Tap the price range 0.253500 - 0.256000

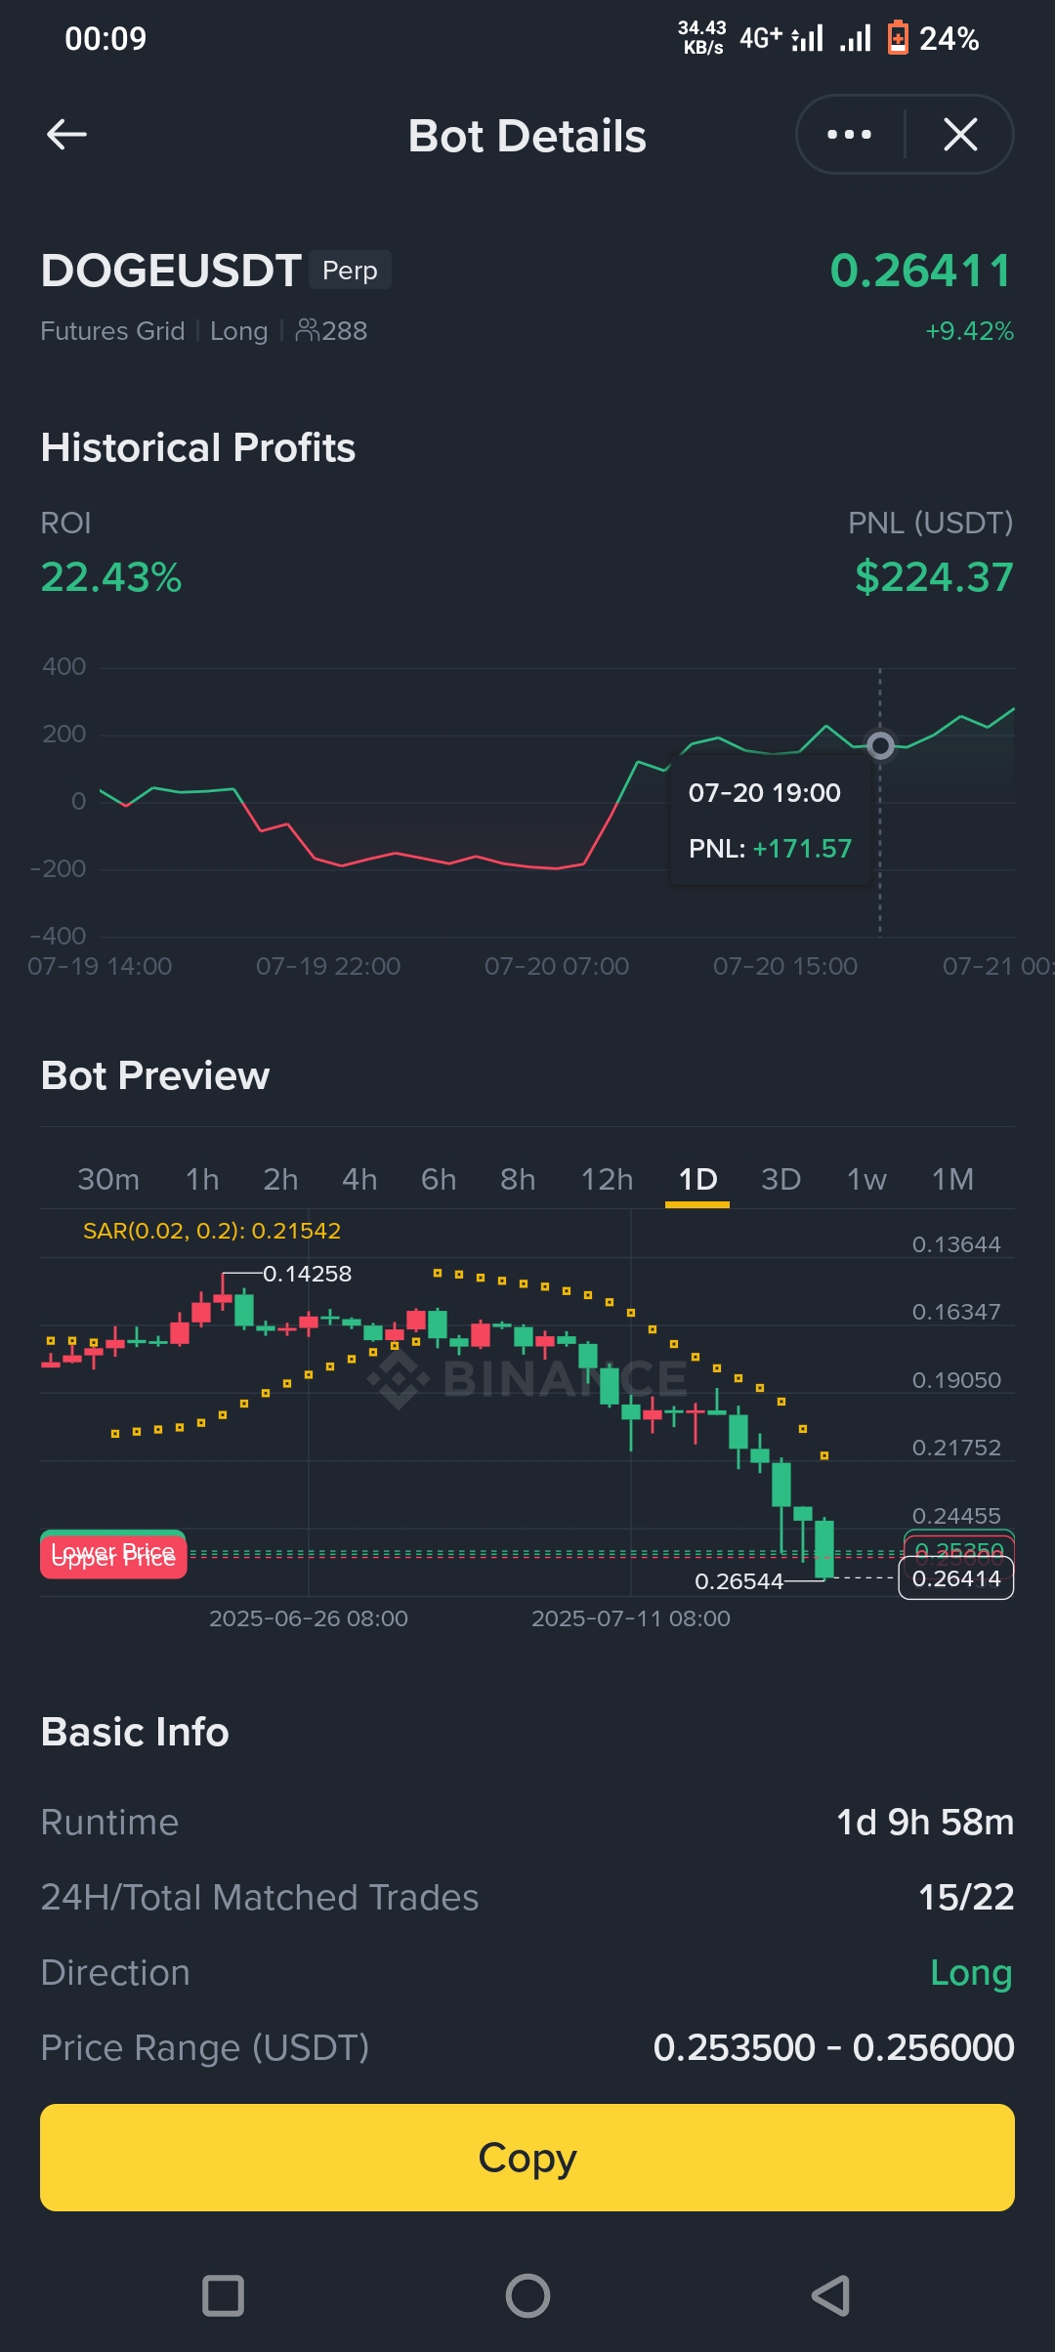(x=833, y=2047)
